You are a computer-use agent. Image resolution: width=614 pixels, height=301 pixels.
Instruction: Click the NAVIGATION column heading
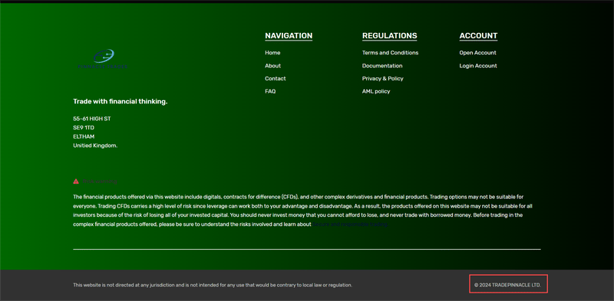pos(289,36)
